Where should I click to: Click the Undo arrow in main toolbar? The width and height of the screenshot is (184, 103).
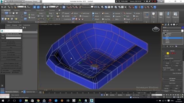(2, 7)
